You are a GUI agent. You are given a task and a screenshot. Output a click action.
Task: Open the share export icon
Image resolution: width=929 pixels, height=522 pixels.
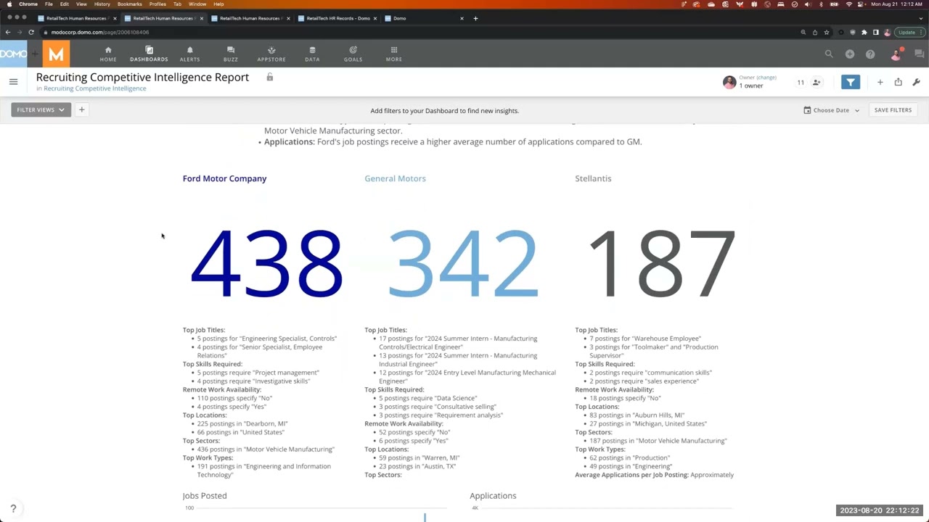click(x=898, y=83)
